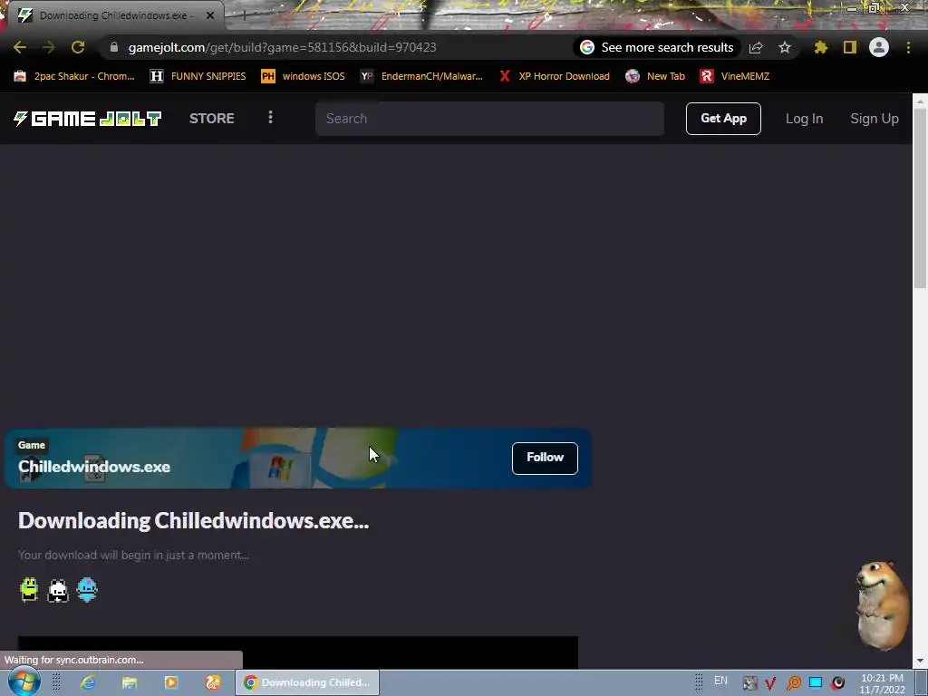The width and height of the screenshot is (928, 696).
Task: Launch Internet Explorer from the taskbar
Action: pos(88,682)
